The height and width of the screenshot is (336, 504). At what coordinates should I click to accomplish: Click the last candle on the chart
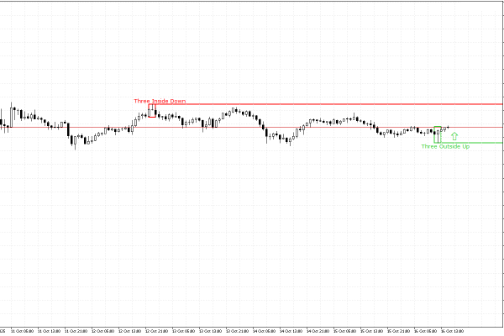click(x=449, y=128)
